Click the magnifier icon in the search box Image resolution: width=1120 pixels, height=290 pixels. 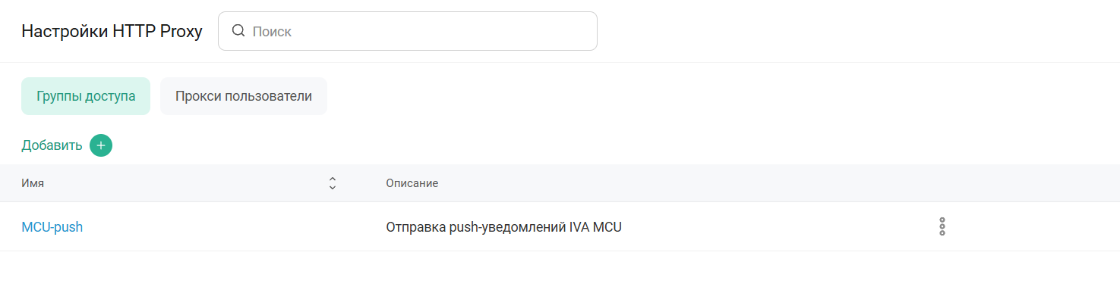click(x=238, y=31)
